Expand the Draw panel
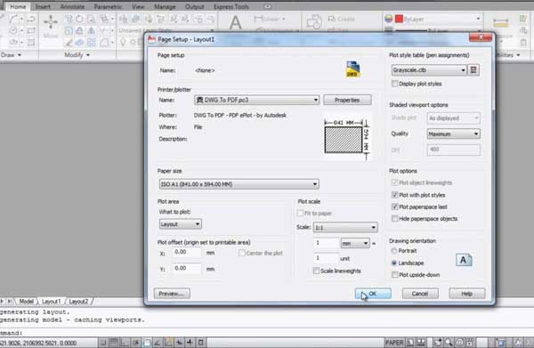Viewport: 534px width, 348px height. point(12,55)
